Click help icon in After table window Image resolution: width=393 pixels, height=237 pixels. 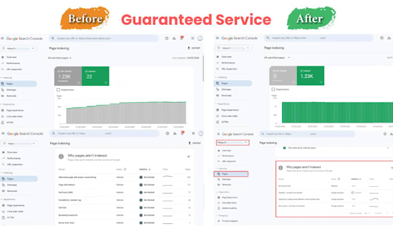(385, 134)
